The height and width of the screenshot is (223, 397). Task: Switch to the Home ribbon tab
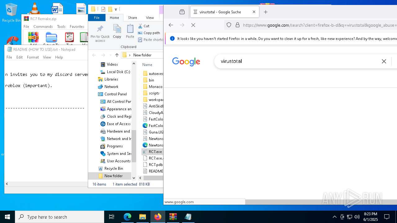tap(114, 18)
